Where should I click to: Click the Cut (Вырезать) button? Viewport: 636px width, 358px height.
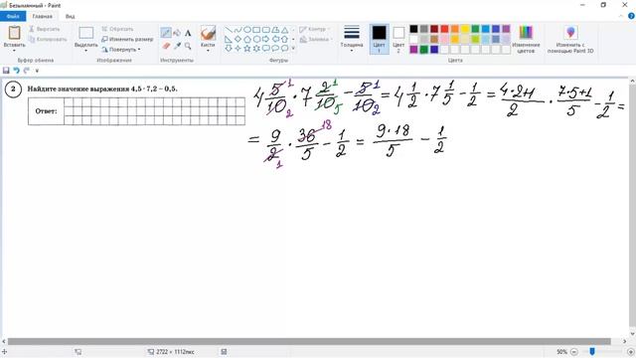[44, 29]
